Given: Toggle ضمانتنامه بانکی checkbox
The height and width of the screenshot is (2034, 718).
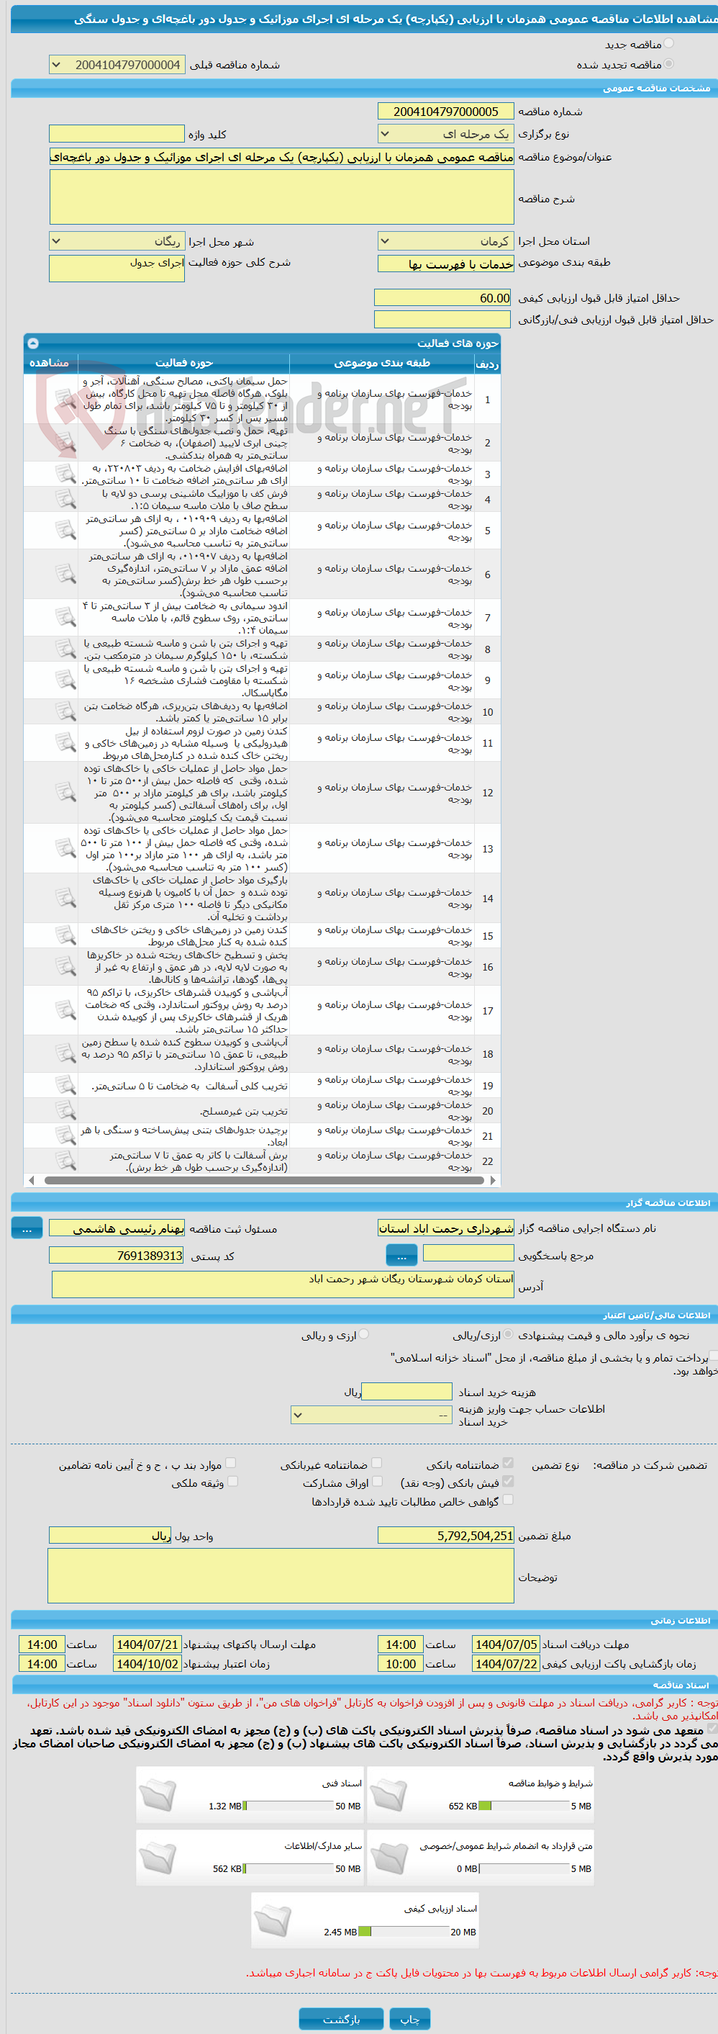Looking at the screenshot, I should [508, 1463].
